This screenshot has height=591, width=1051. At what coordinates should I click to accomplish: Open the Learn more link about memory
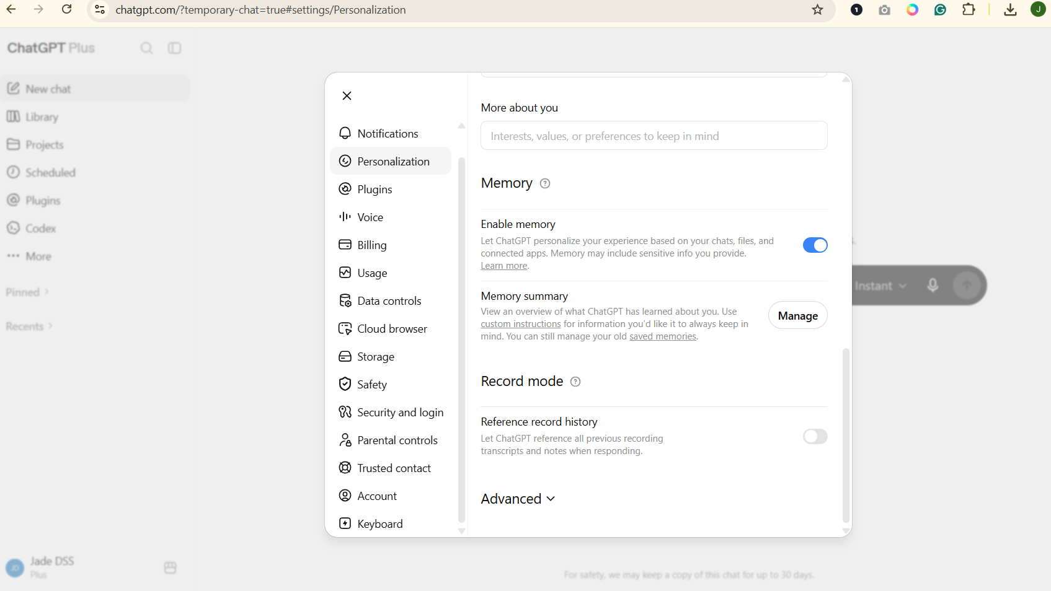point(504,266)
